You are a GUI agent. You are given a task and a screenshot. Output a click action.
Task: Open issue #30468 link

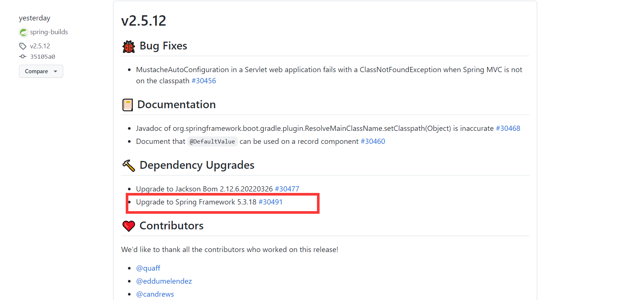[508, 128]
